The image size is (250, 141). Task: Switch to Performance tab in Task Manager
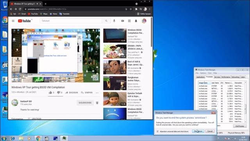[226, 77]
